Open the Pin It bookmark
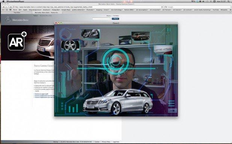 tap(15, 10)
